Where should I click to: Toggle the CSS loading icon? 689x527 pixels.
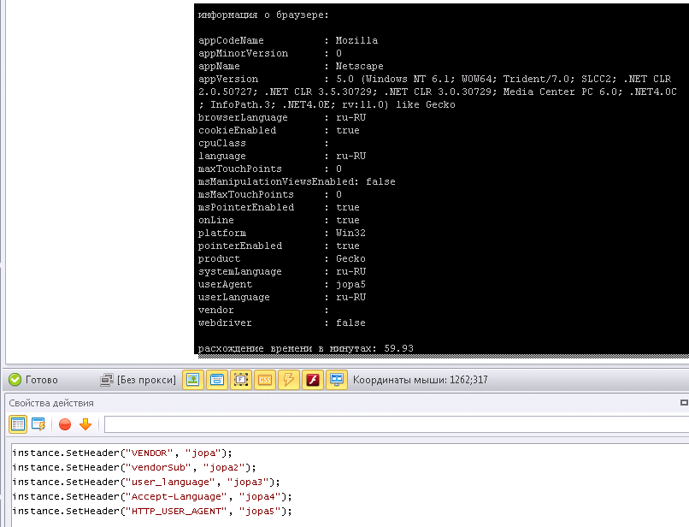pos(265,380)
